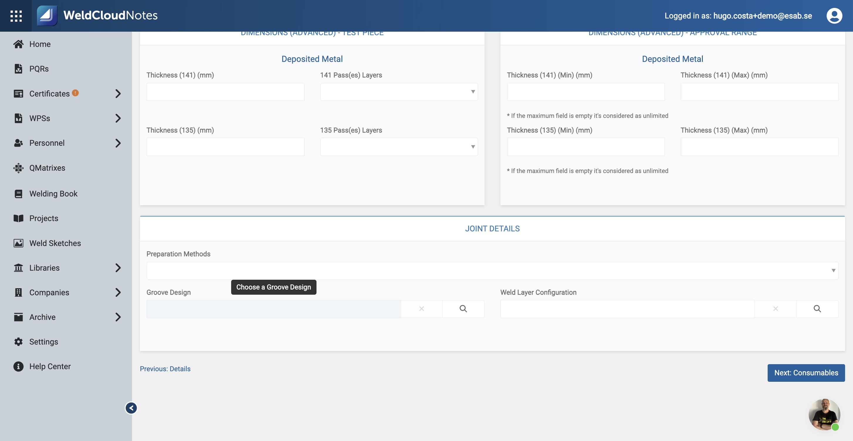Click the Personnel people icon
The height and width of the screenshot is (441, 853).
pyautogui.click(x=18, y=143)
